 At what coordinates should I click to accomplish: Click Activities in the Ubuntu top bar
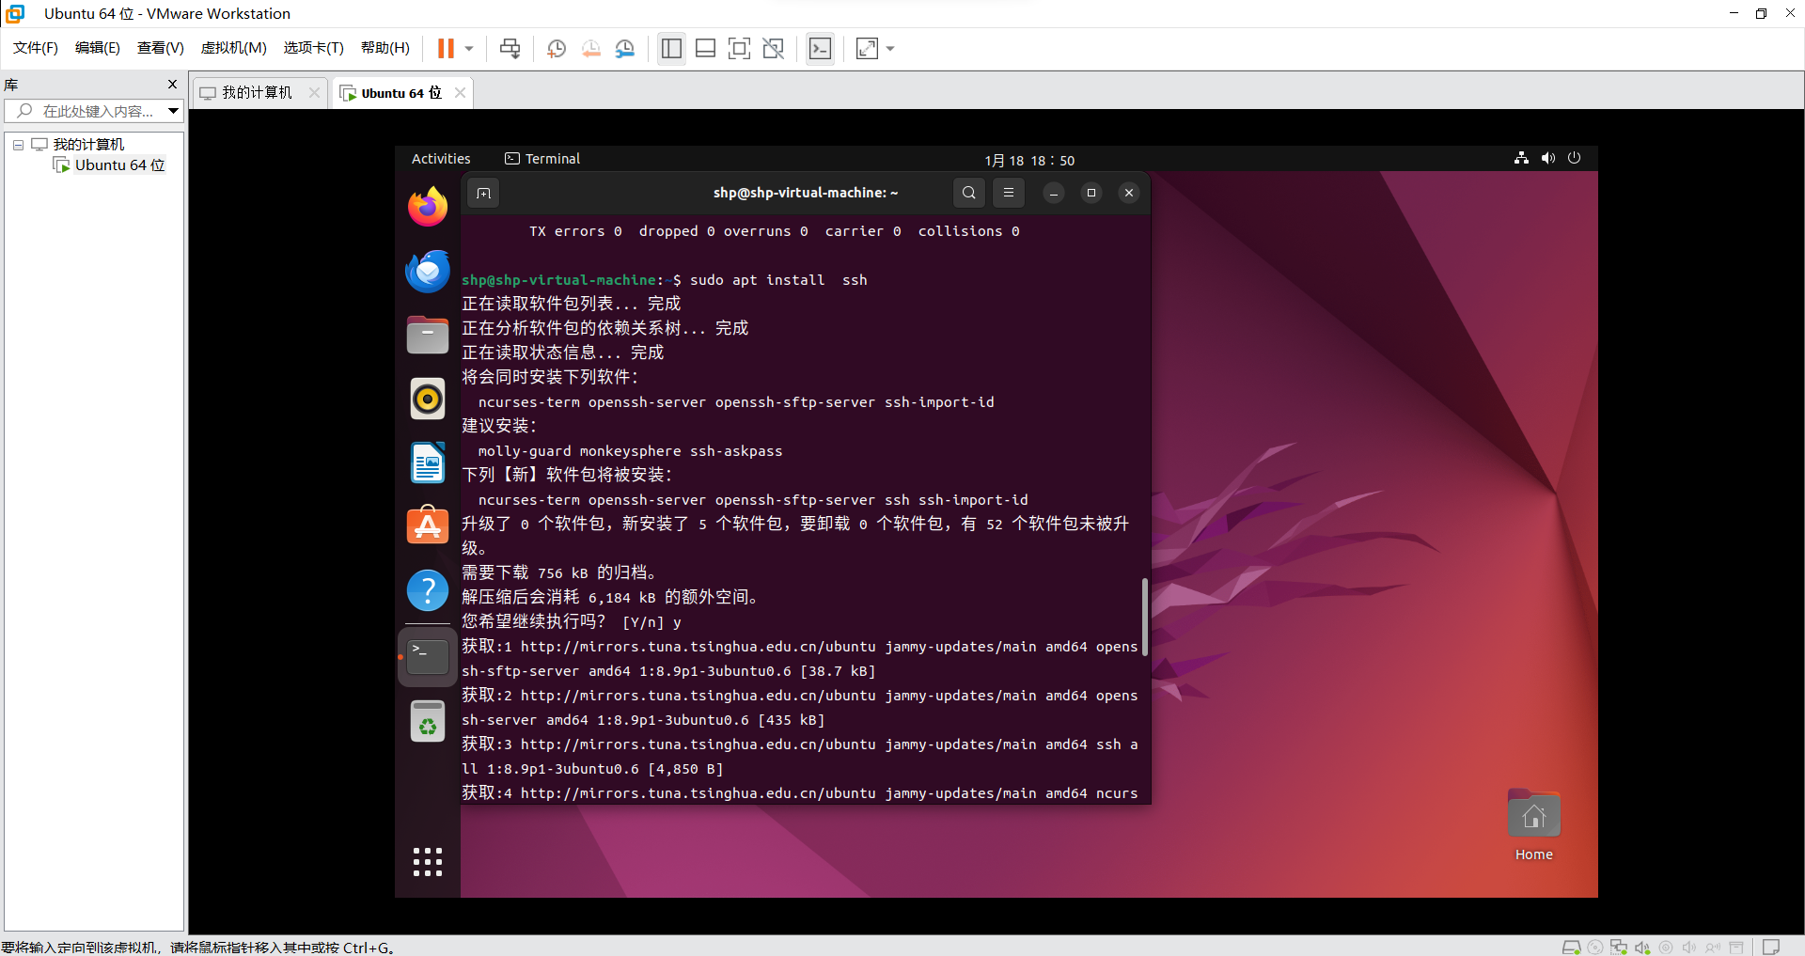click(x=441, y=159)
